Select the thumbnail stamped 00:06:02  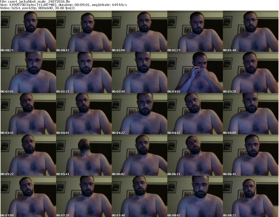click(x=139, y=155)
